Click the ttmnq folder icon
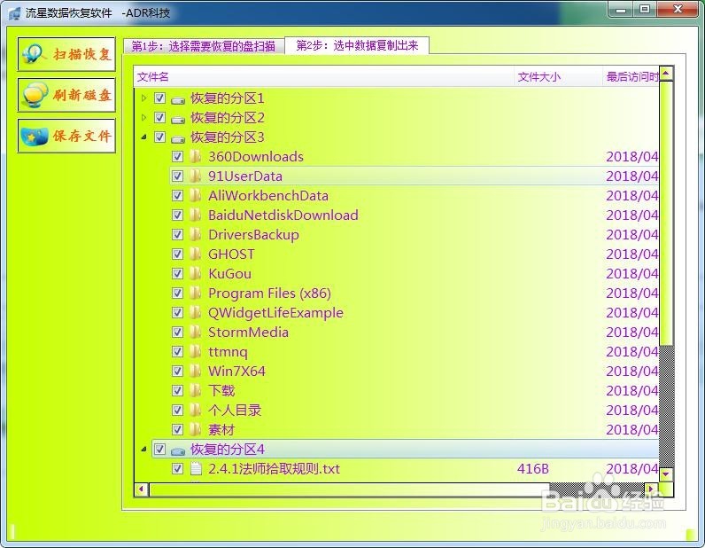 point(195,352)
